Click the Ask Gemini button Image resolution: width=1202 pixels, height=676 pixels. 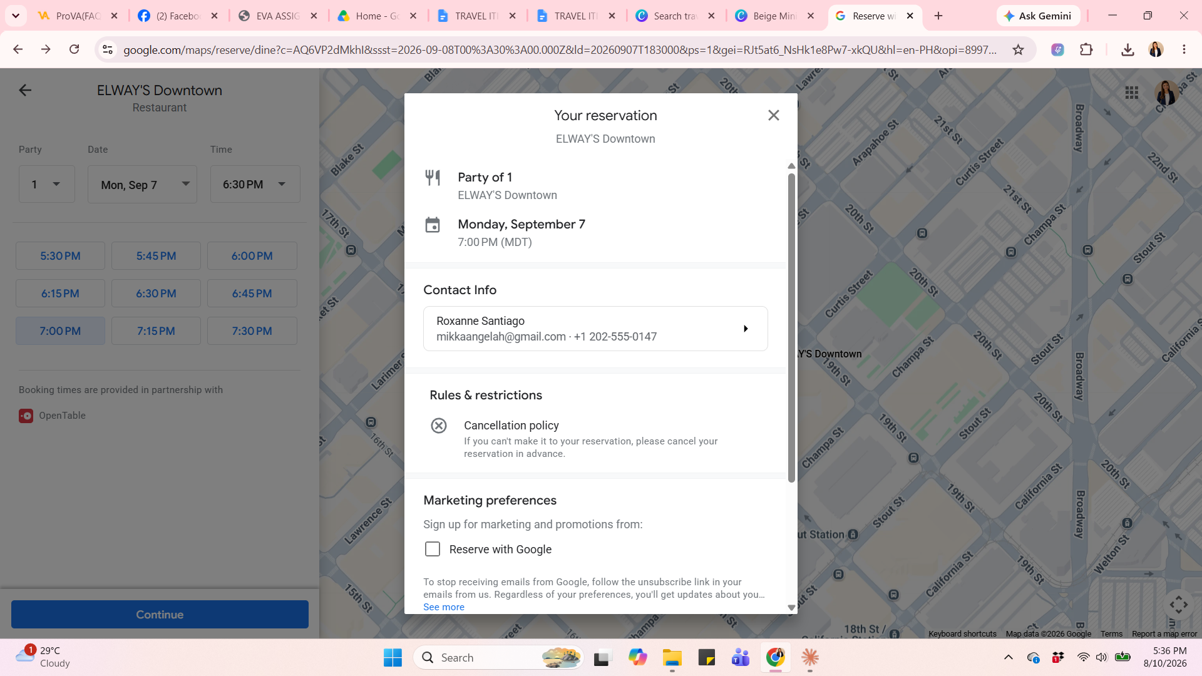pos(1038,16)
